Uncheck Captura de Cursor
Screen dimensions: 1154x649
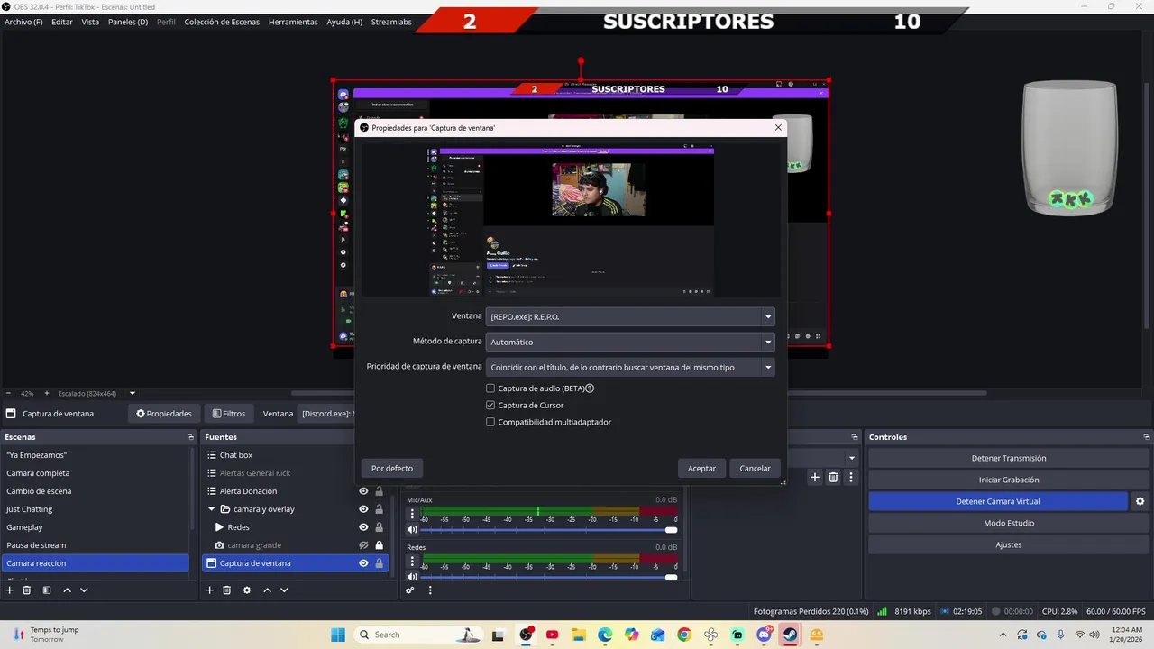490,406
